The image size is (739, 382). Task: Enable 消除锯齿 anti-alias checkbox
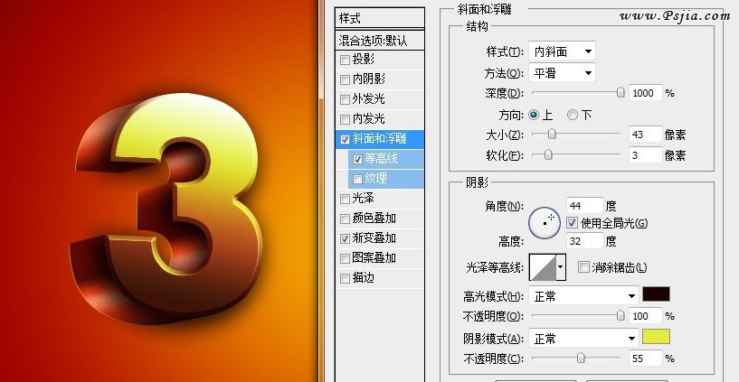click(583, 267)
